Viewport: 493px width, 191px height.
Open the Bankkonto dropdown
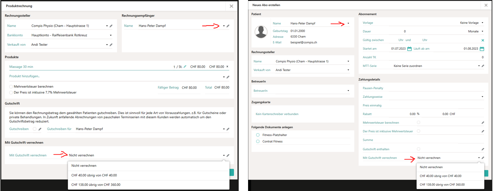click(x=111, y=35)
